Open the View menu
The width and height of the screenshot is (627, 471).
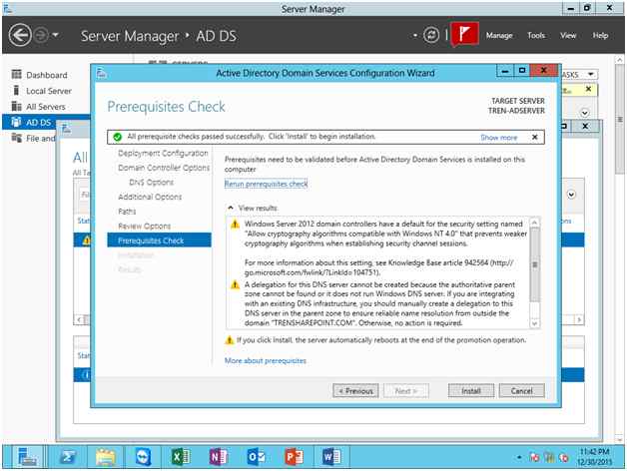click(568, 36)
